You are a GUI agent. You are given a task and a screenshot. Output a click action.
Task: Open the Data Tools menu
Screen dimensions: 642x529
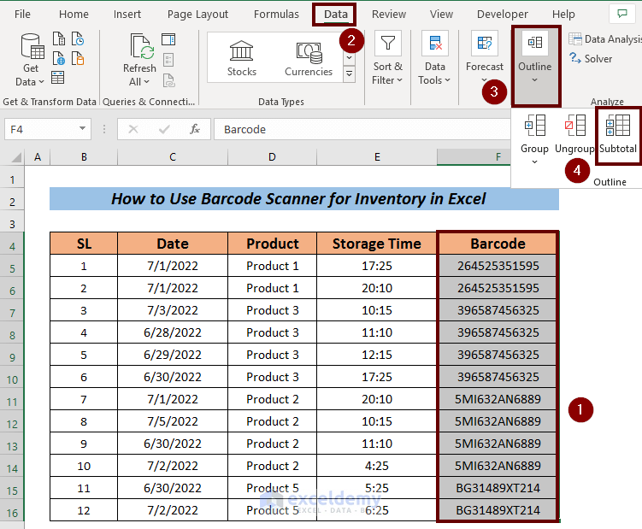(435, 58)
